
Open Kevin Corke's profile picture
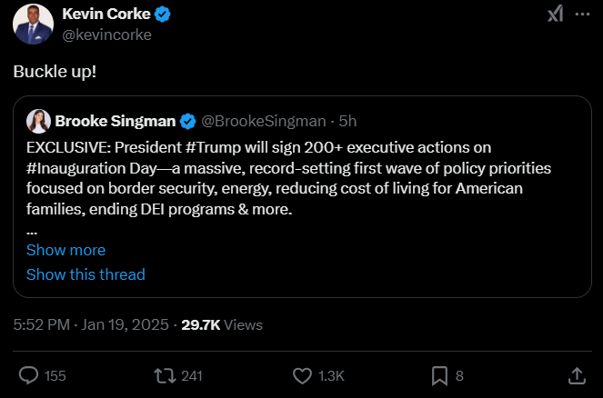(x=33, y=24)
